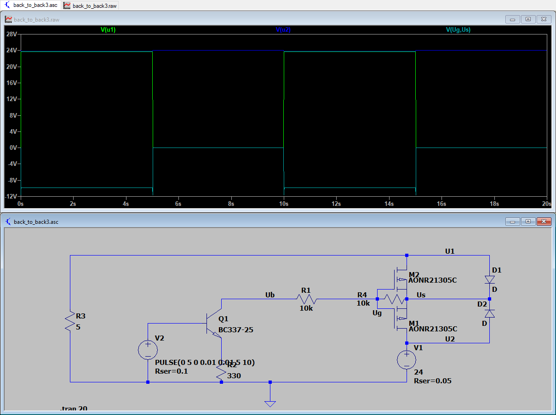The image size is (556, 415).
Task: Select resistor R3 symbol
Action: tap(70, 321)
